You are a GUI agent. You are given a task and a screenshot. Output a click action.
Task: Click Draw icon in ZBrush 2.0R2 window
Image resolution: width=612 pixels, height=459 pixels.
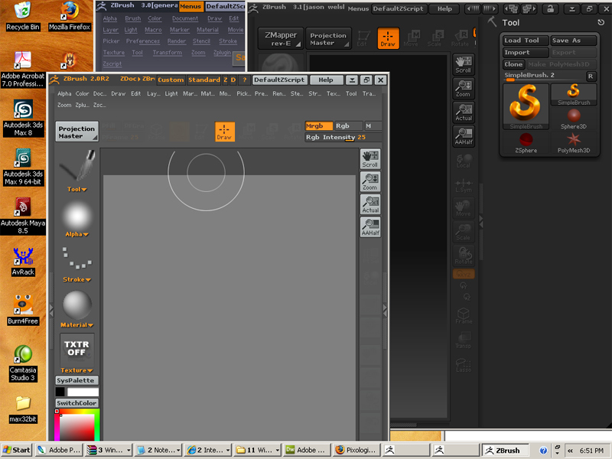(224, 132)
